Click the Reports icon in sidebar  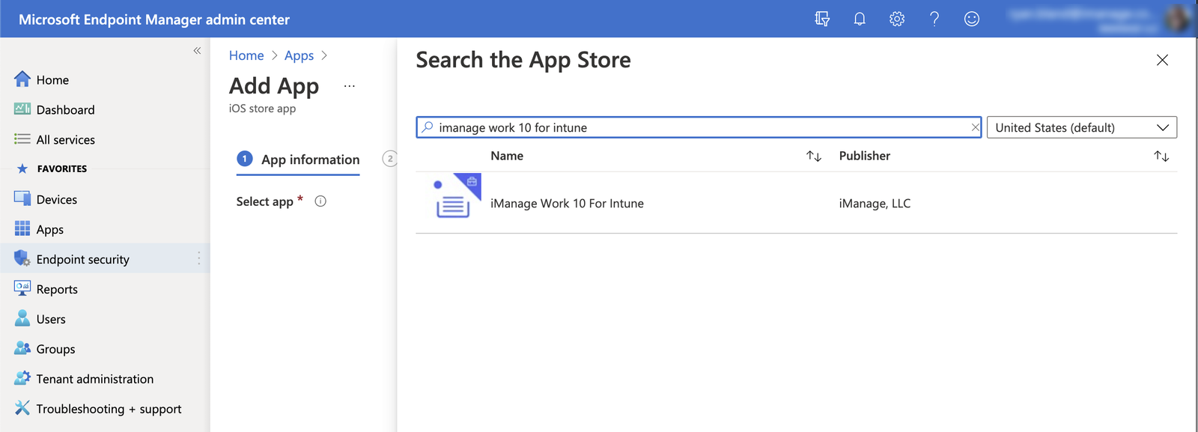point(22,289)
